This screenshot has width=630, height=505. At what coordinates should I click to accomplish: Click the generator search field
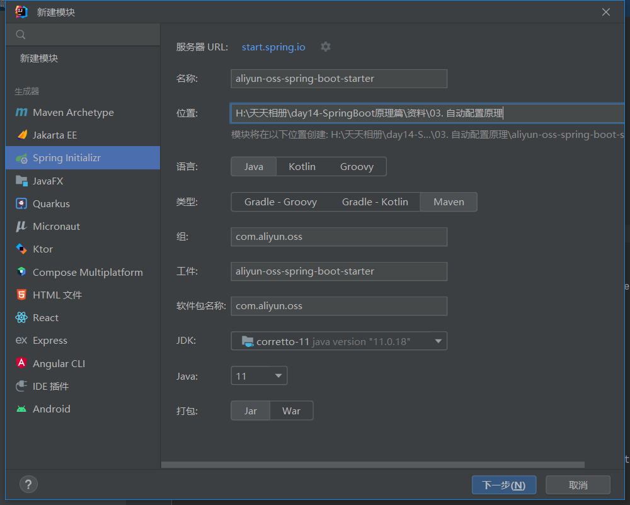[x=83, y=35]
